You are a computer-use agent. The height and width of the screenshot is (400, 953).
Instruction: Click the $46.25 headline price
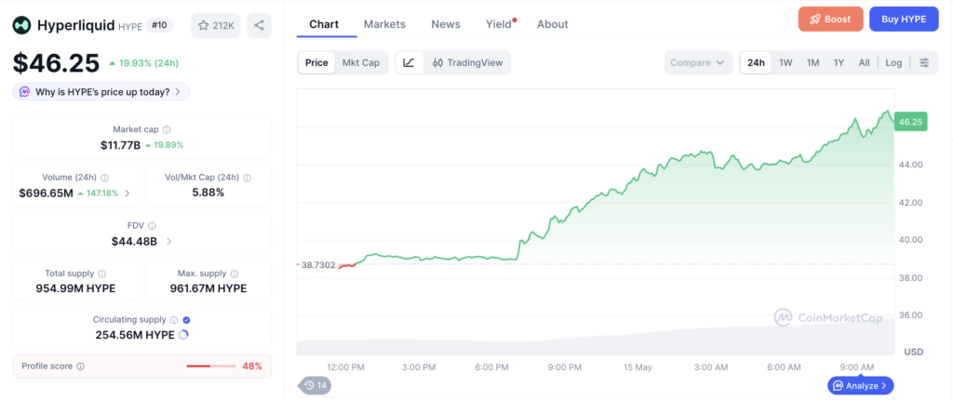pos(56,63)
